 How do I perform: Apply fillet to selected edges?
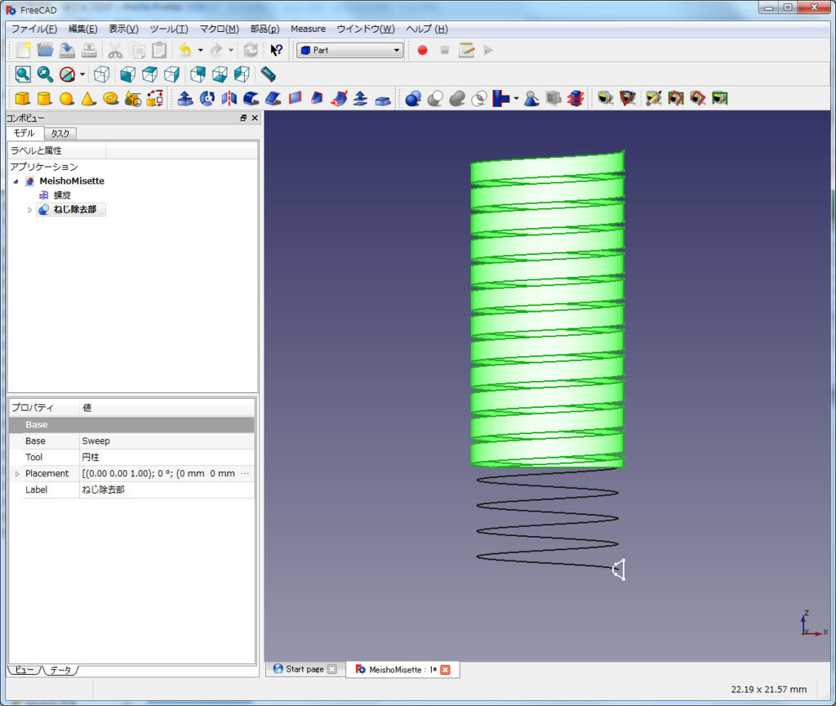[251, 98]
